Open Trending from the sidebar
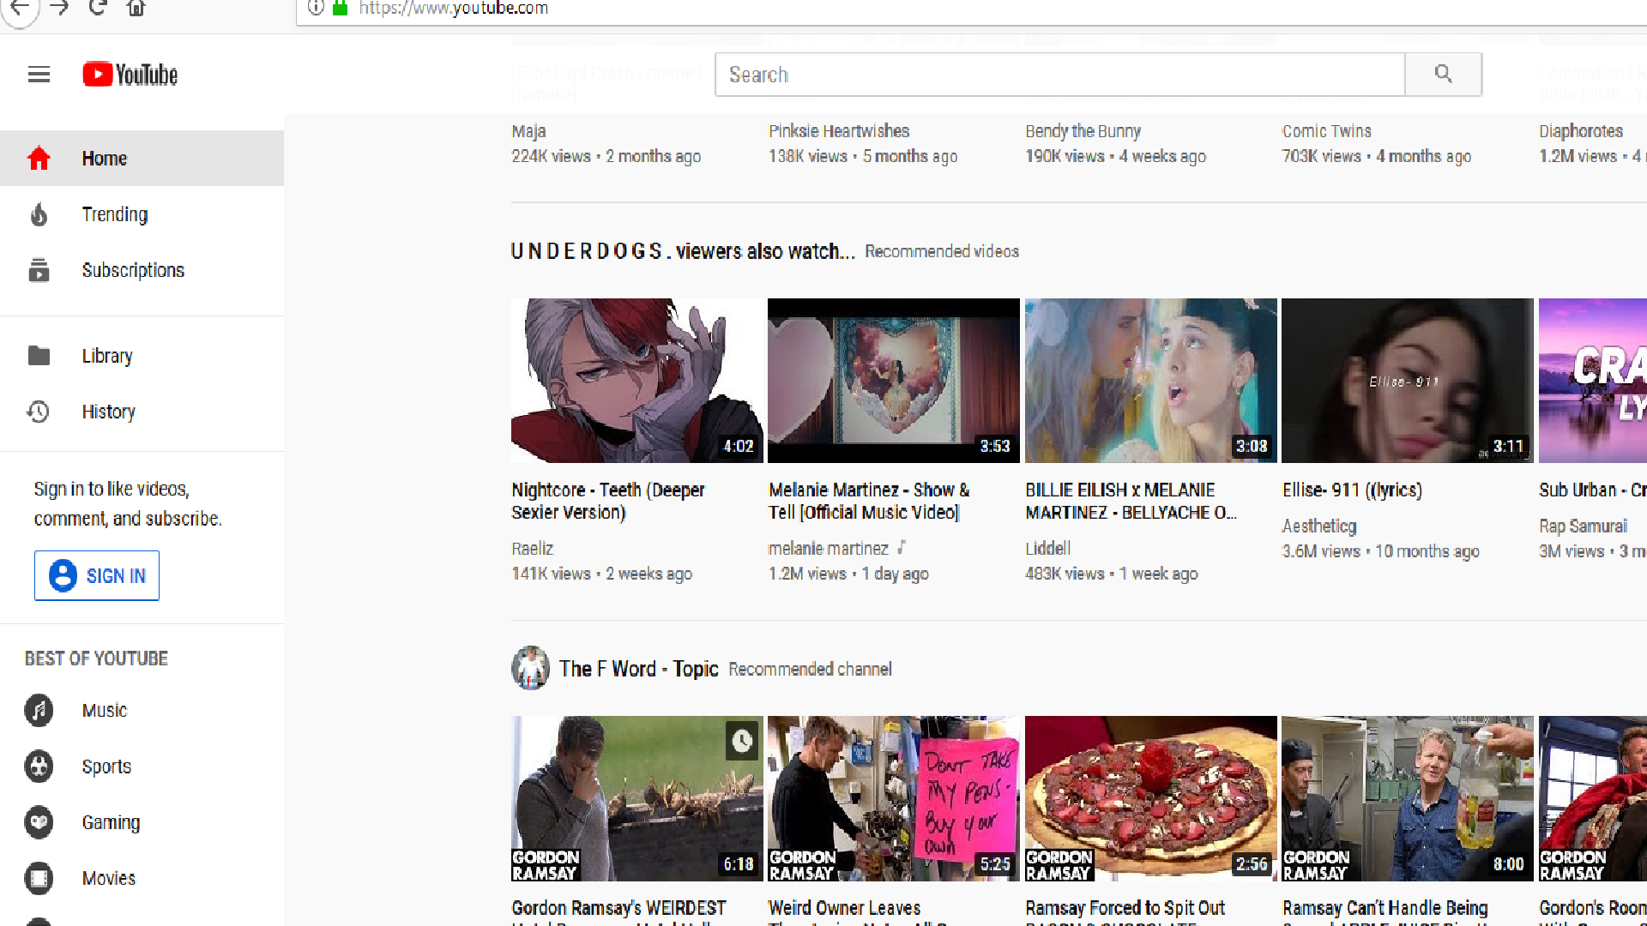Screen dimensions: 1647x926 [x=142, y=214]
